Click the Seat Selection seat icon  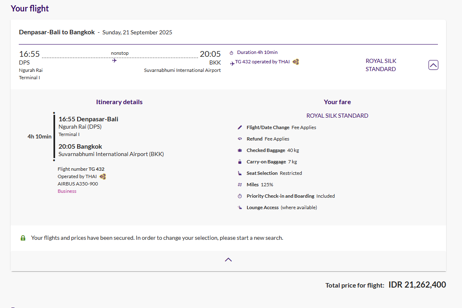240,173
